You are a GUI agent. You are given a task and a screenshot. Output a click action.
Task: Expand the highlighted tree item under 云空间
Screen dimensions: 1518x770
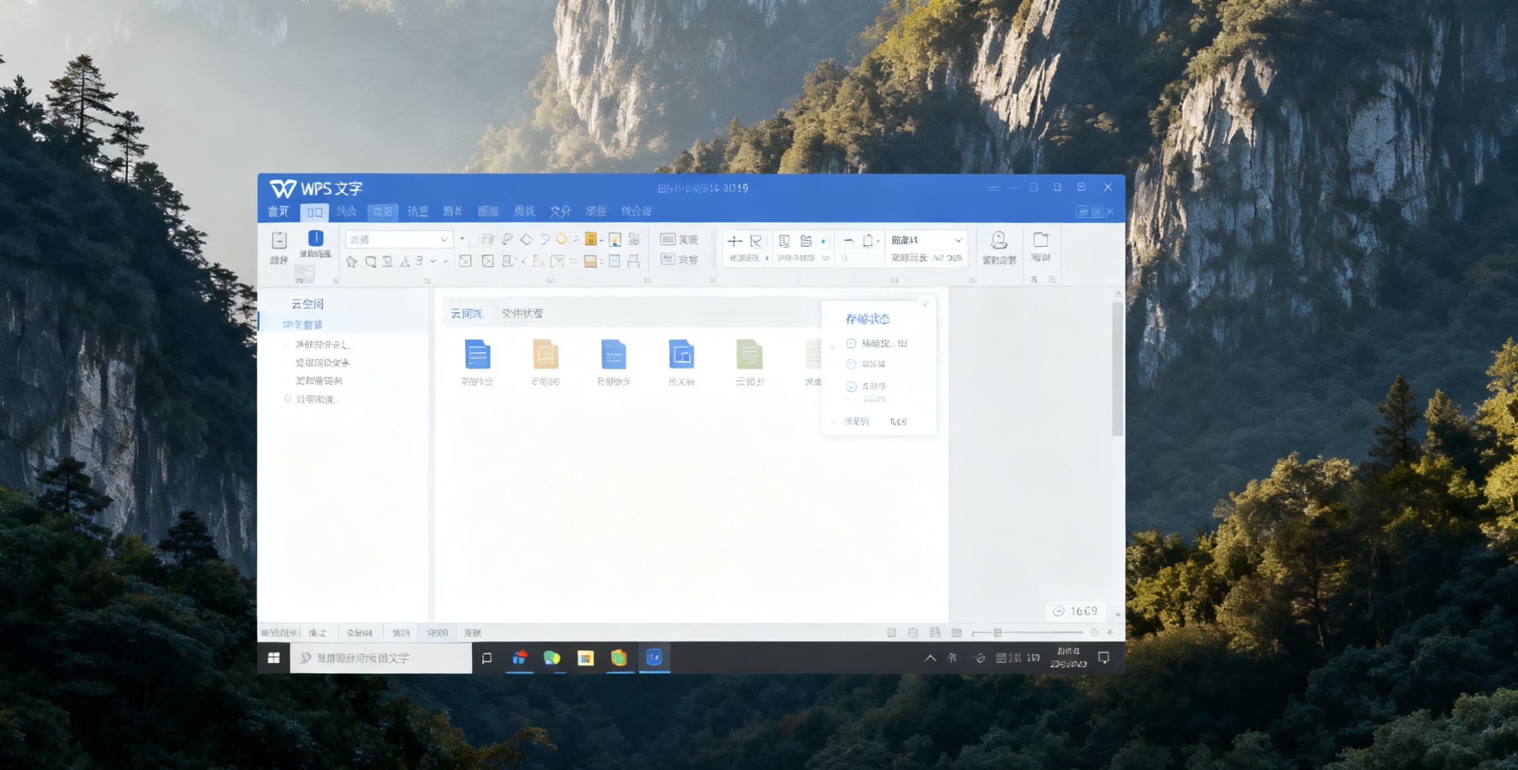coord(288,324)
